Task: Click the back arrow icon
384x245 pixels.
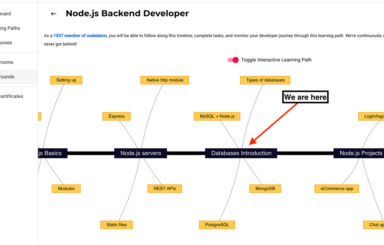Action: (x=53, y=14)
